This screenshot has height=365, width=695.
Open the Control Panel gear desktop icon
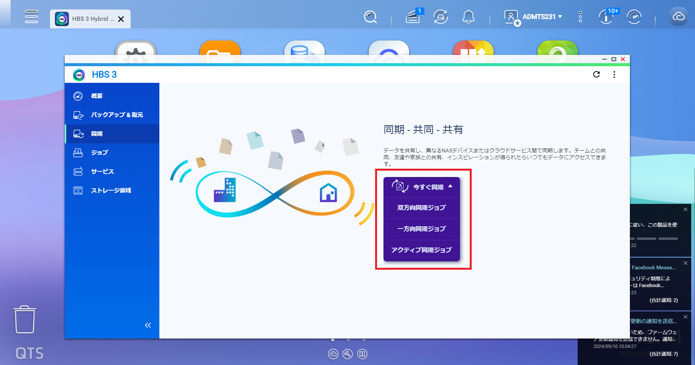tap(136, 48)
